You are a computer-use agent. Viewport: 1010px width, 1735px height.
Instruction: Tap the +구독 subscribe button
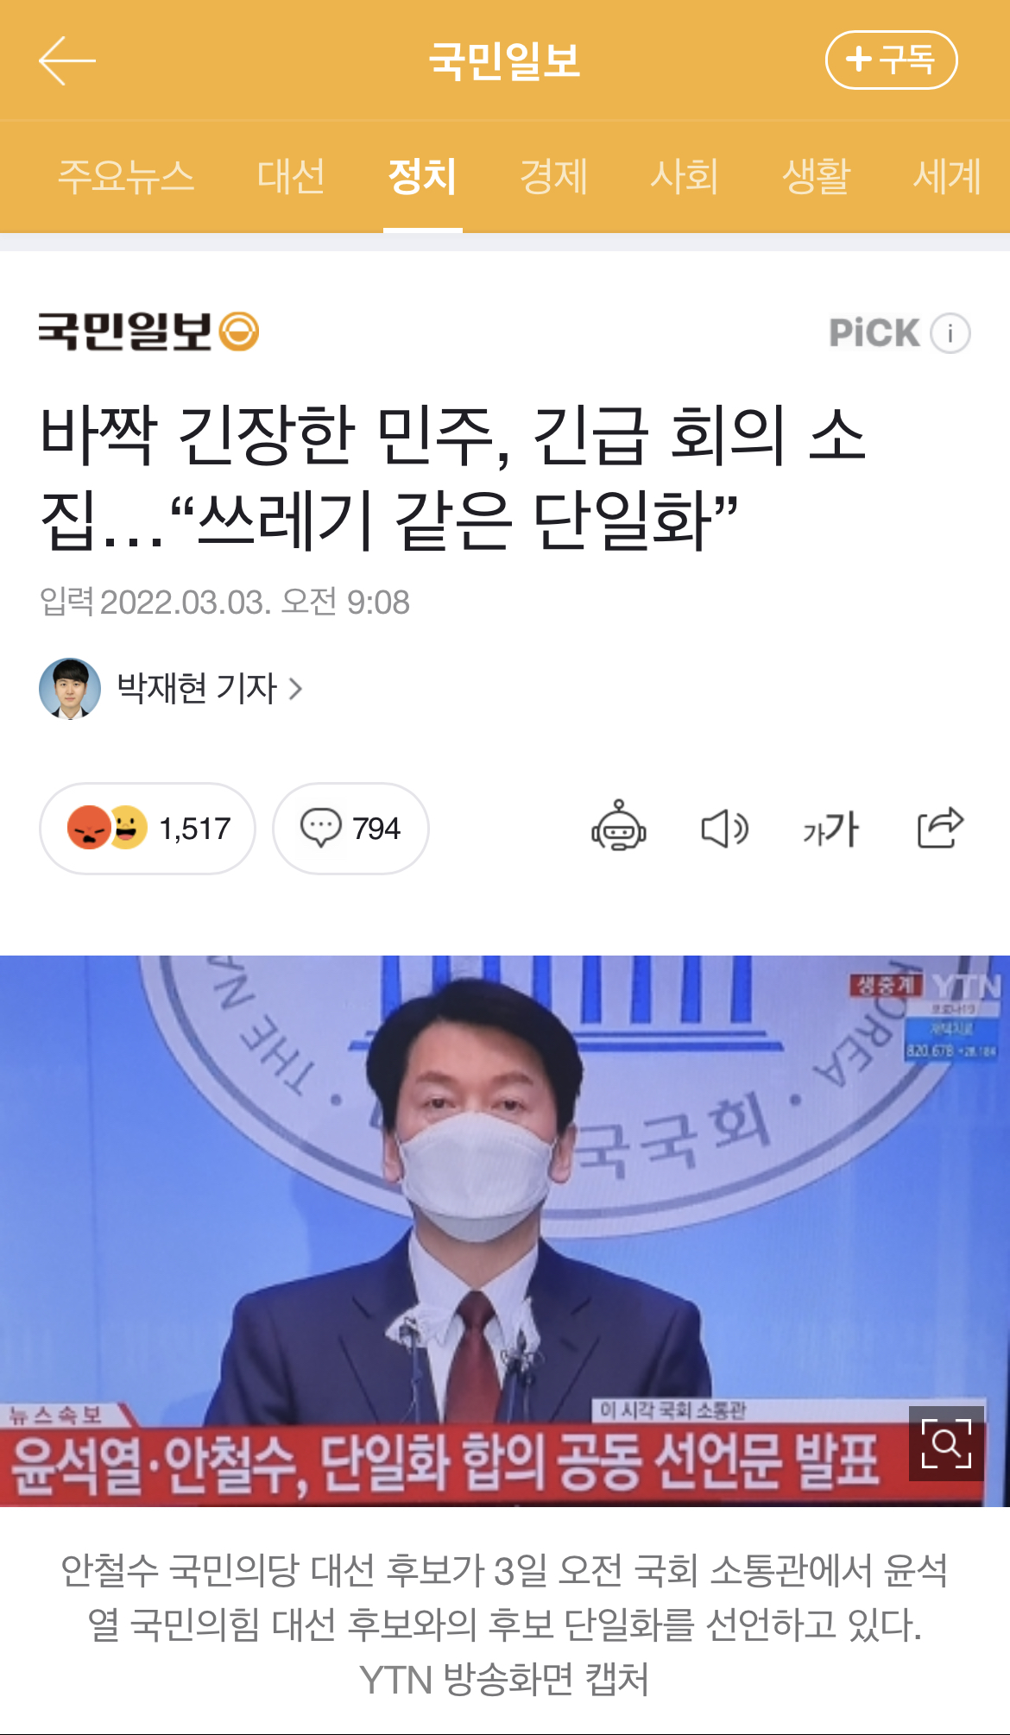point(891,60)
